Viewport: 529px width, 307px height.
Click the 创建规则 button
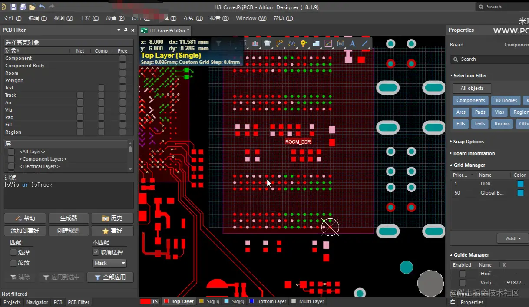click(x=68, y=231)
